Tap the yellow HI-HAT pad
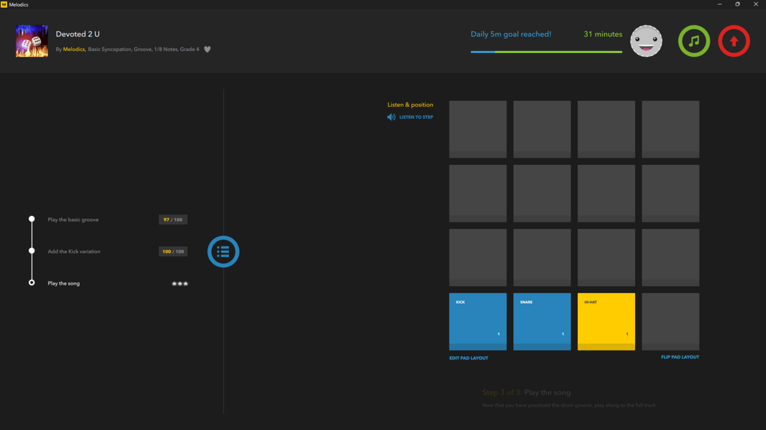Screen dimensions: 766x430 [x=606, y=322]
